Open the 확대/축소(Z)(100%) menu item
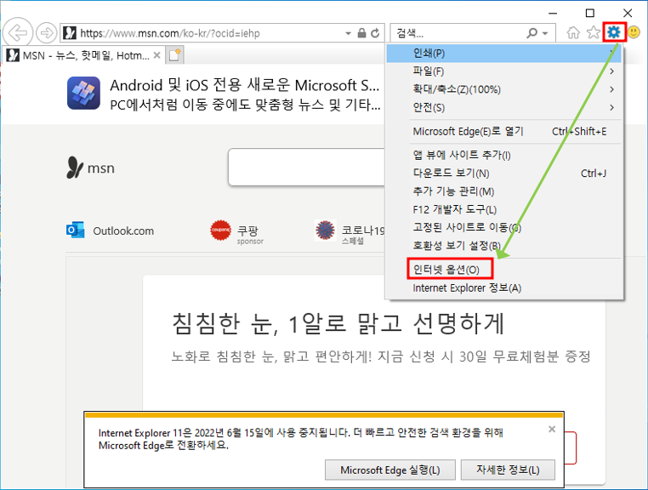Image resolution: width=648 pixels, height=490 pixels. coord(503,89)
